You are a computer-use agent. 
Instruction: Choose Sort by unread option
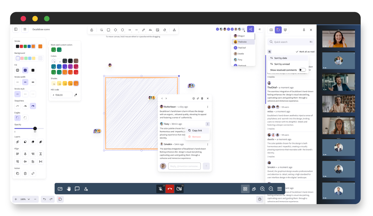(282, 64)
